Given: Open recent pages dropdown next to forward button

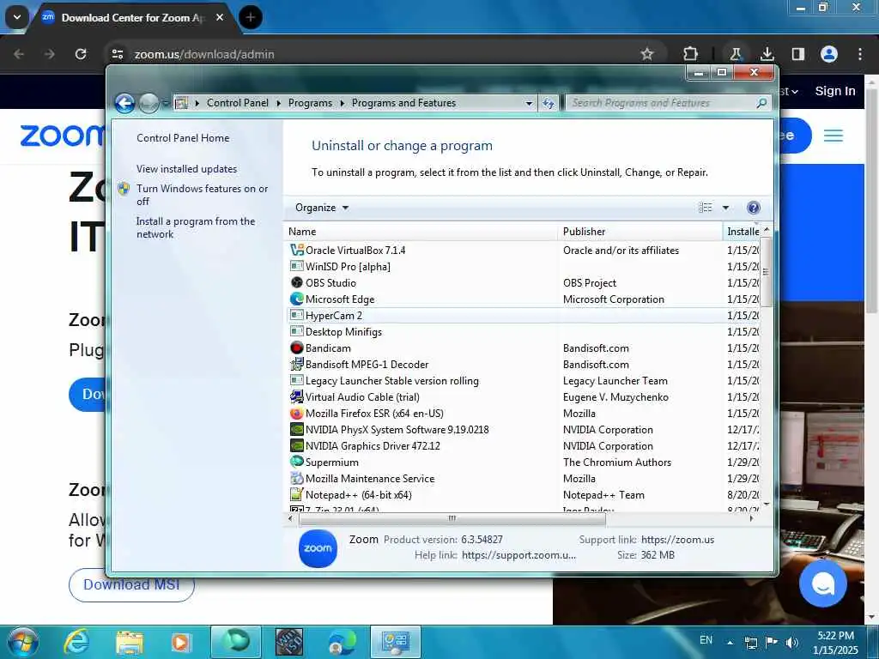Looking at the screenshot, I should point(166,103).
